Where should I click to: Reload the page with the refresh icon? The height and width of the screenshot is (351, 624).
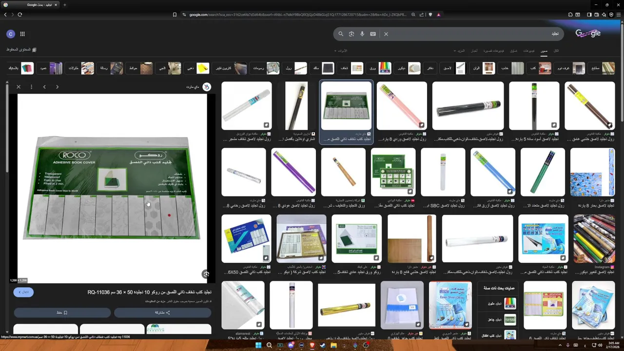[x=19, y=15]
